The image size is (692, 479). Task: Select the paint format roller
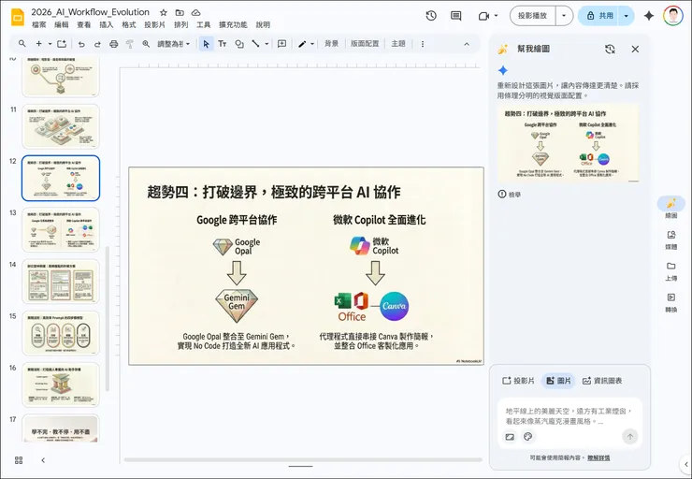coord(130,44)
